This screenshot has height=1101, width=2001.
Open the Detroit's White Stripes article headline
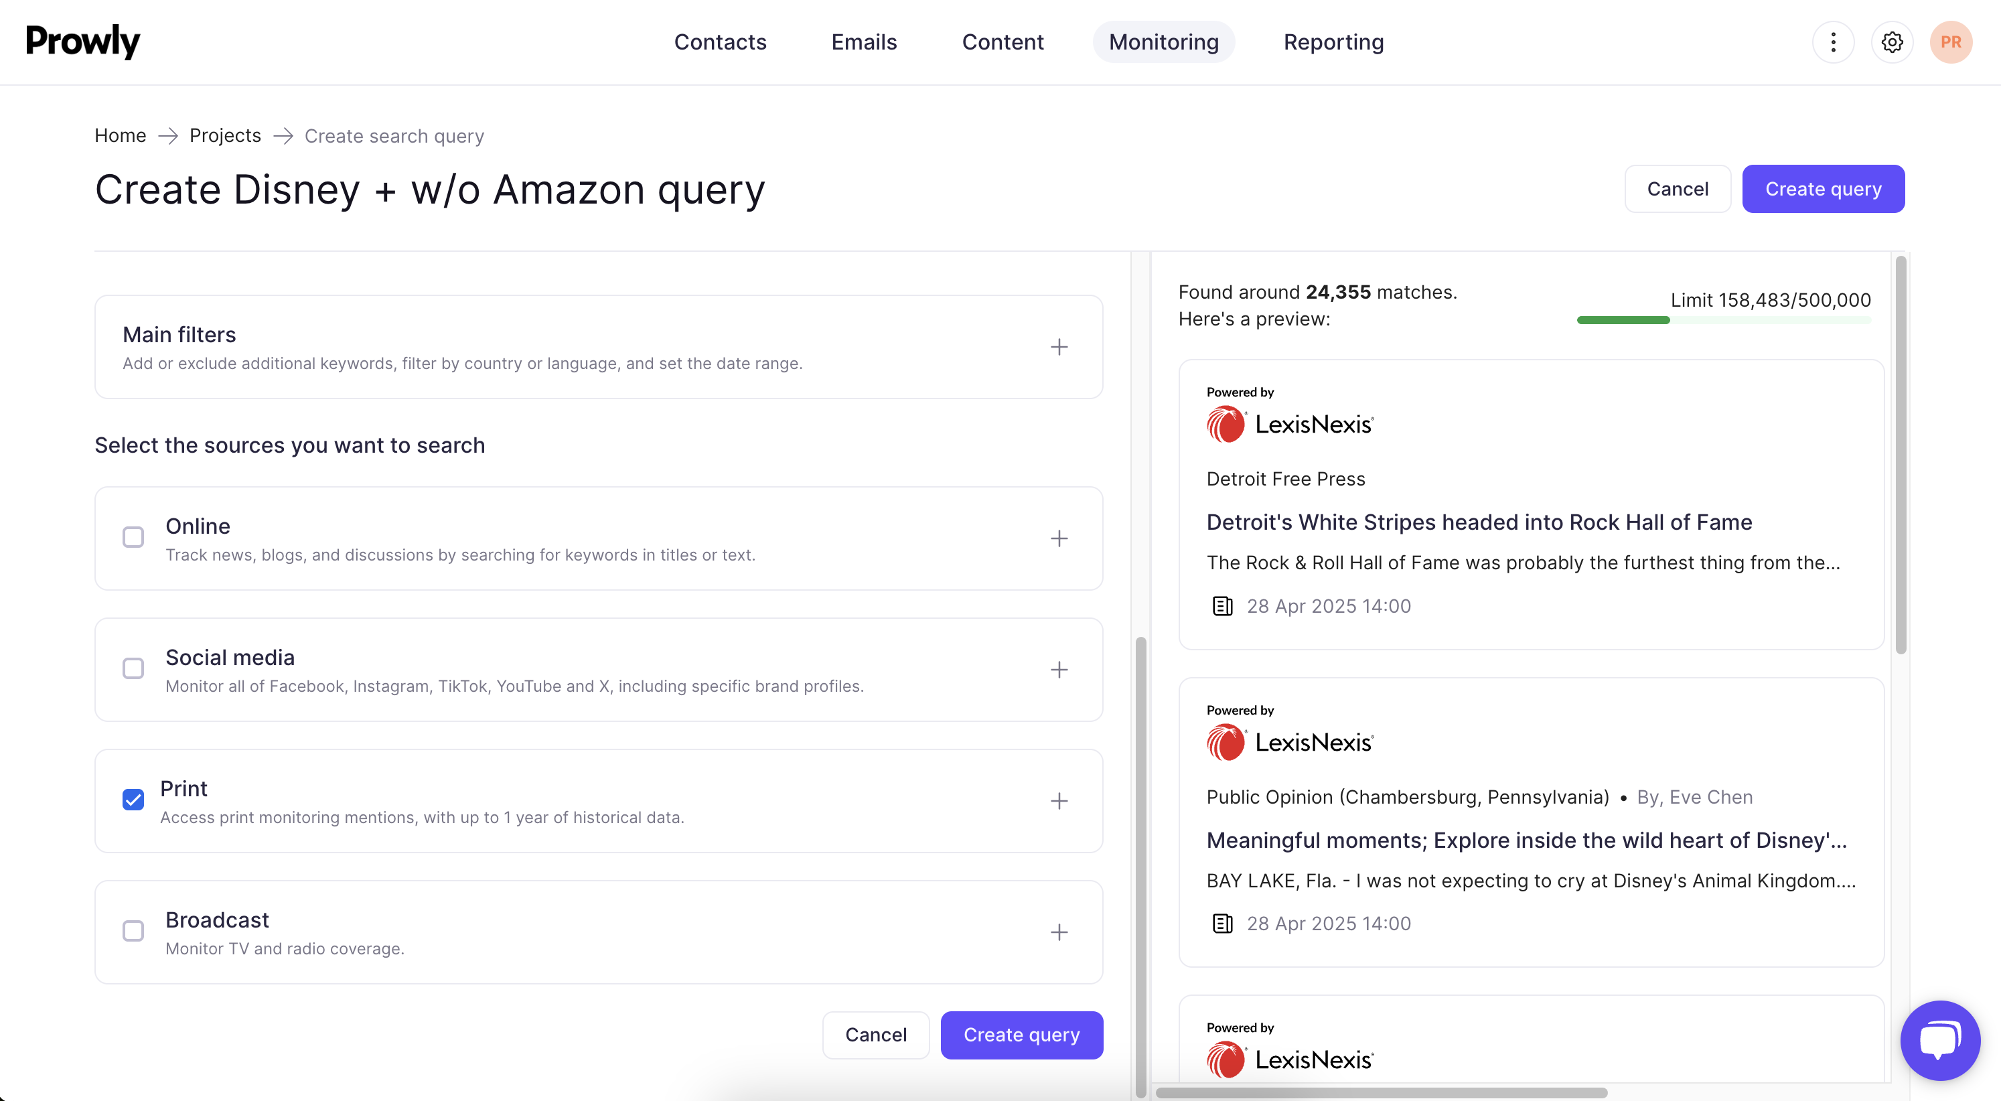point(1478,522)
